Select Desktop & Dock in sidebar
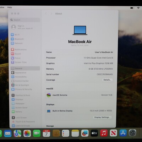 point(21,95)
